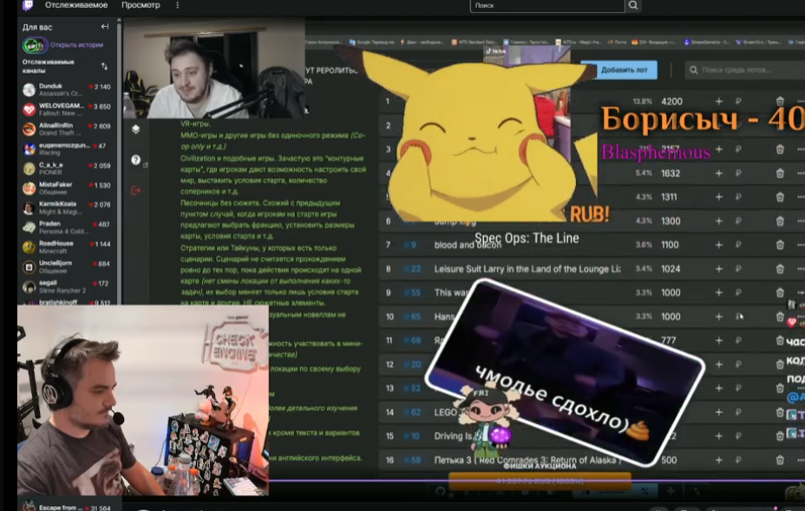Click the Check Engine webcam overlay
The image size is (805, 511).
click(143, 400)
